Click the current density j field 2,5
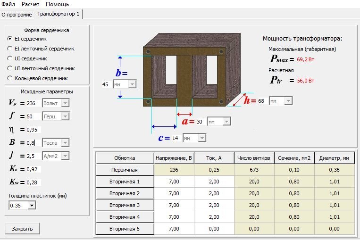Screen dimensions: 360x240 [x=33, y=156]
